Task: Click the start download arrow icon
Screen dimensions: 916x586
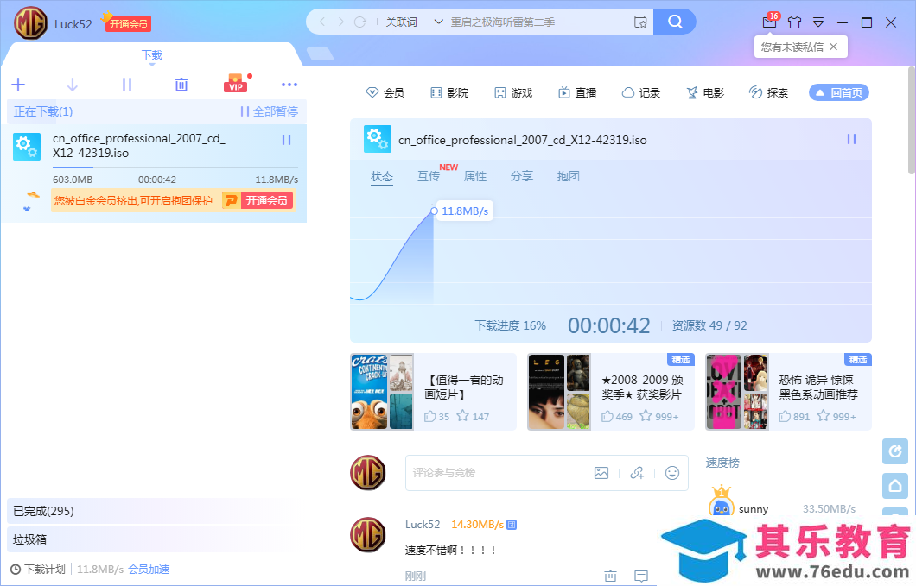Action: coord(73,85)
